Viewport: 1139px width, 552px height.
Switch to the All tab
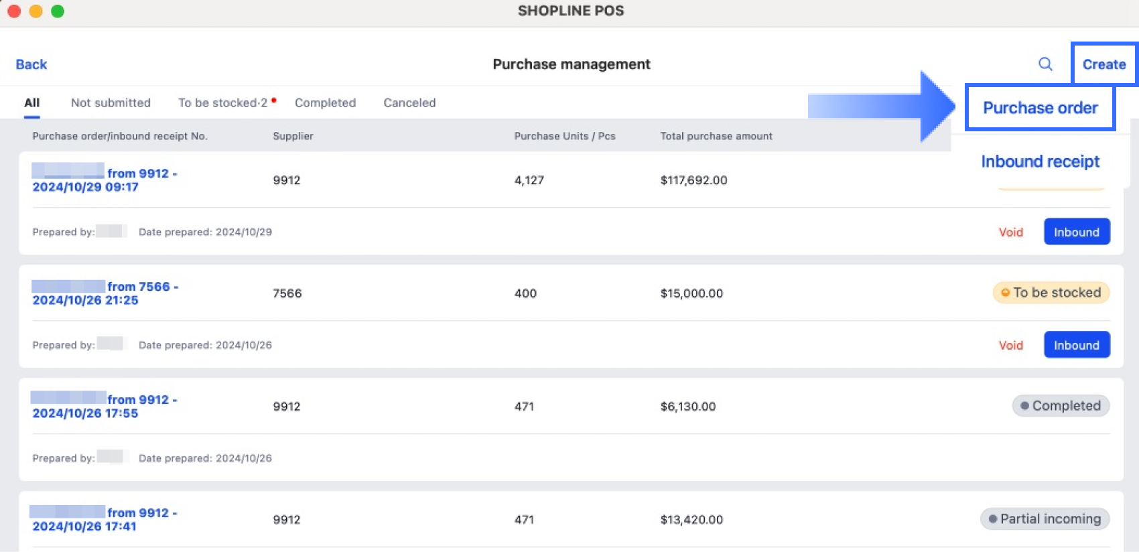coord(31,102)
